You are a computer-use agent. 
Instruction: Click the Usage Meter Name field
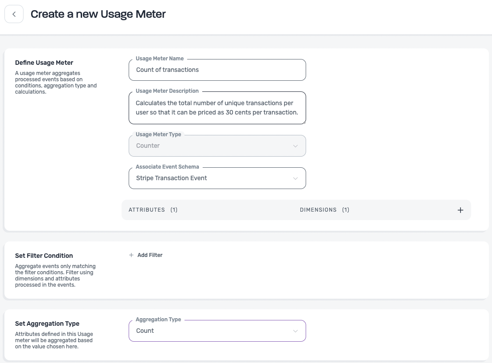pyautogui.click(x=217, y=70)
